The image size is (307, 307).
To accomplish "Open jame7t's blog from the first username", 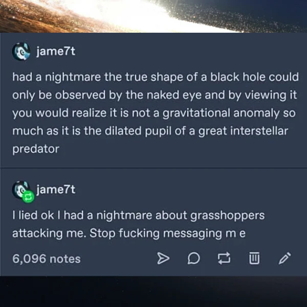I will coord(56,51).
